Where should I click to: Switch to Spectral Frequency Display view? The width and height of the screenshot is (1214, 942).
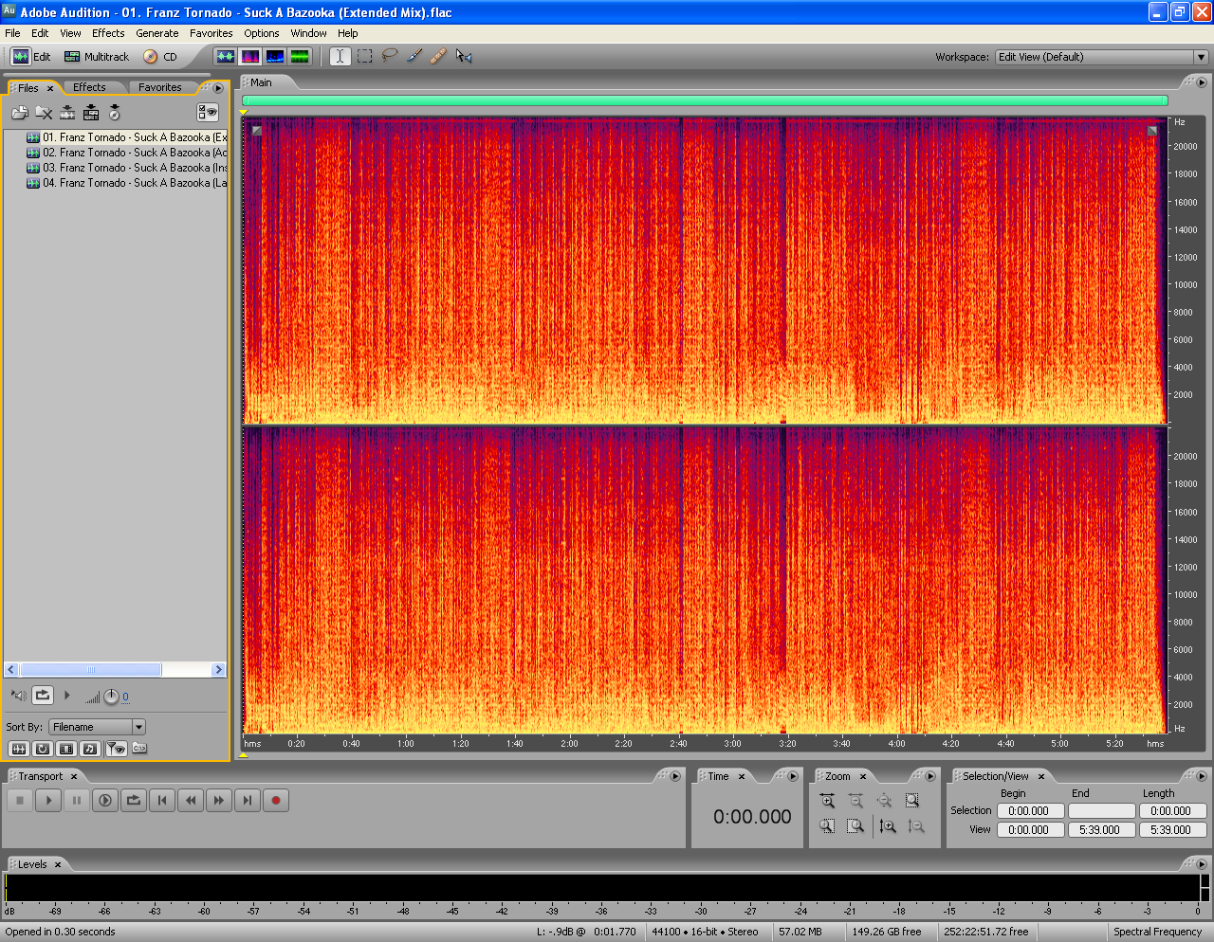point(250,57)
